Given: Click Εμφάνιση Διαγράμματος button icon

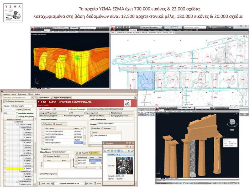Looking at the screenshot, I should (6, 101).
